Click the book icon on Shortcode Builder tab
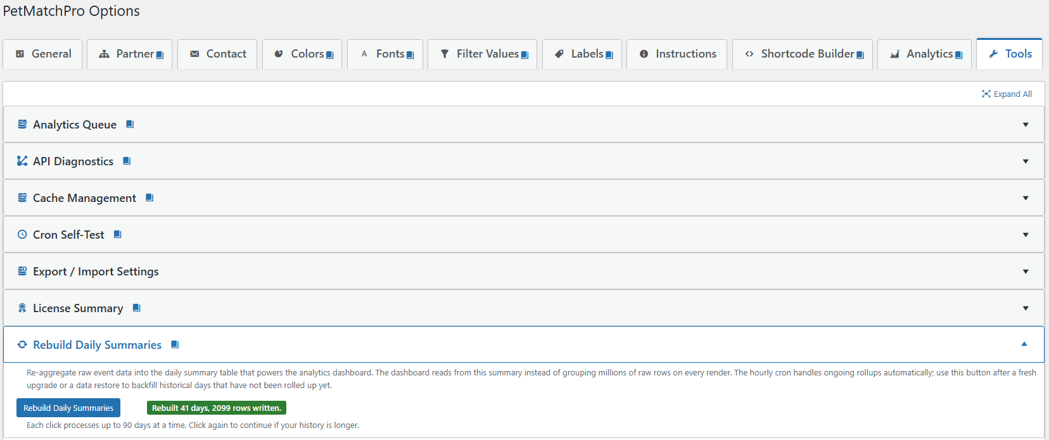1049x440 pixels. 860,55
